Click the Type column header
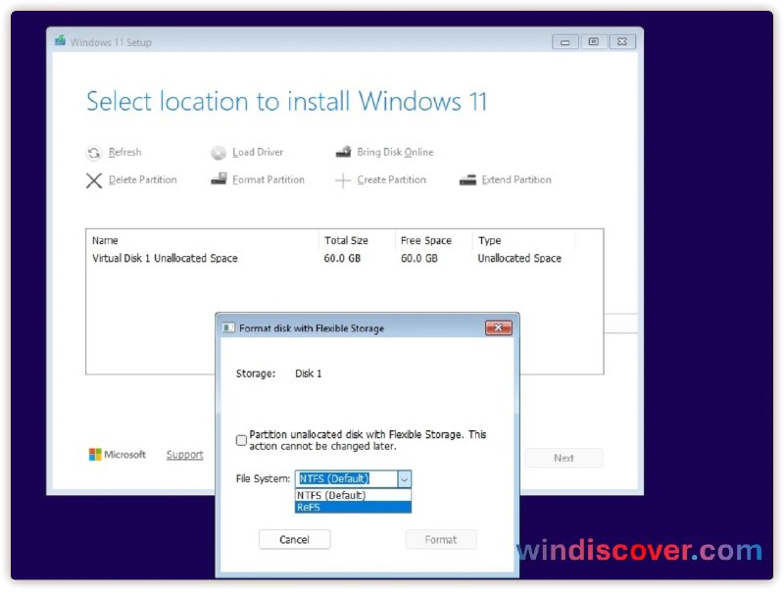This screenshot has height=594, width=784. click(489, 240)
